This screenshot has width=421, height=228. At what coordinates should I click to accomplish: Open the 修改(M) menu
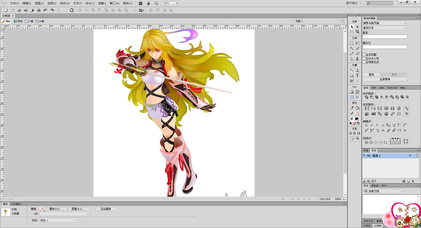pyautogui.click(x=65, y=3)
